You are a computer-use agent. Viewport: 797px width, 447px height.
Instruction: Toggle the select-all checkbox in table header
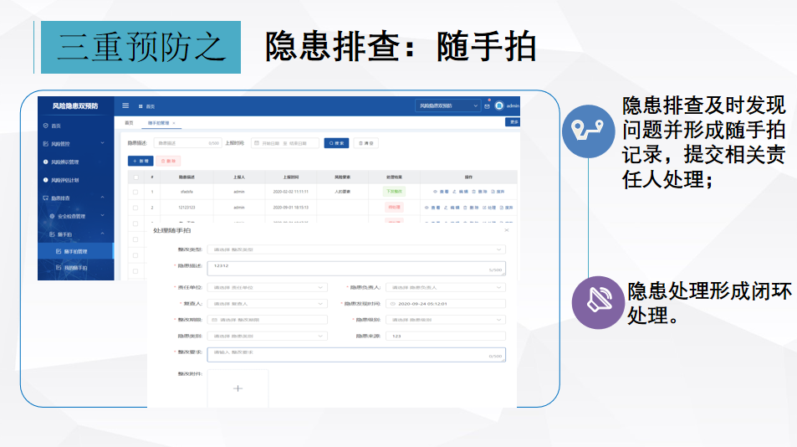click(135, 177)
